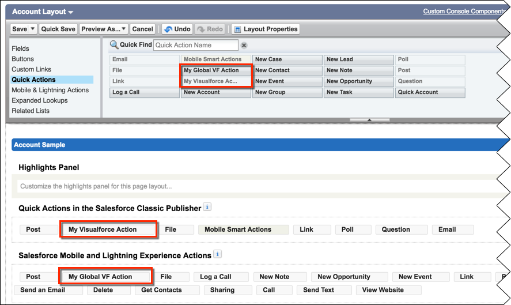Click the Redo button

point(210,29)
